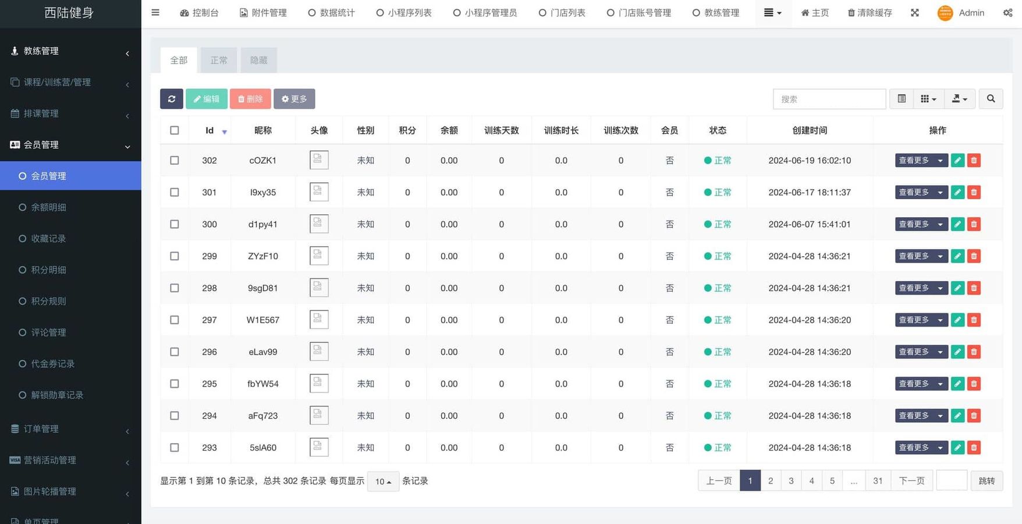The width and height of the screenshot is (1022, 524).
Task: Toggle the table list view icon
Action: click(x=902, y=99)
